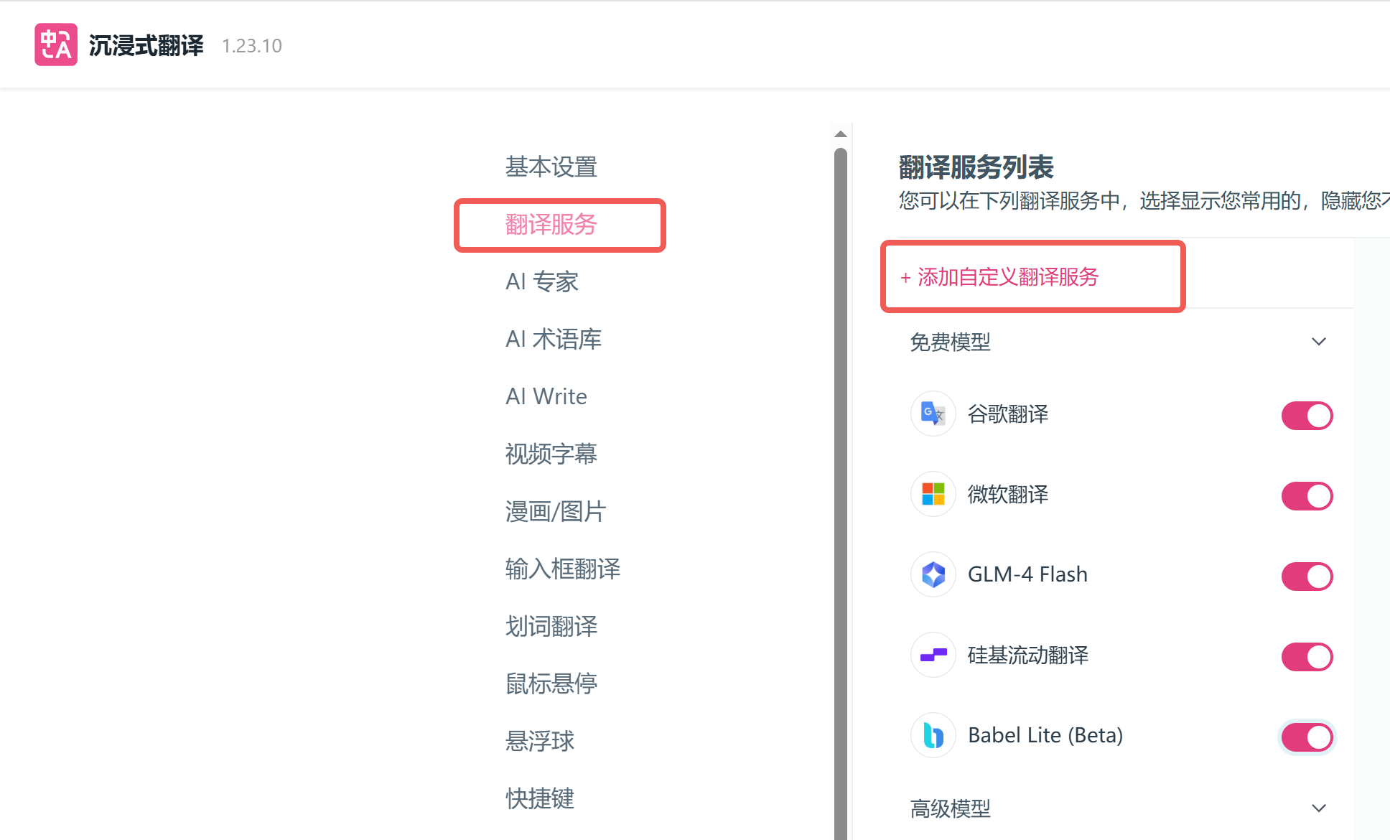Disable the 谷歌翻译 service toggle
Image resolution: width=1390 pixels, height=840 pixels.
pos(1306,415)
